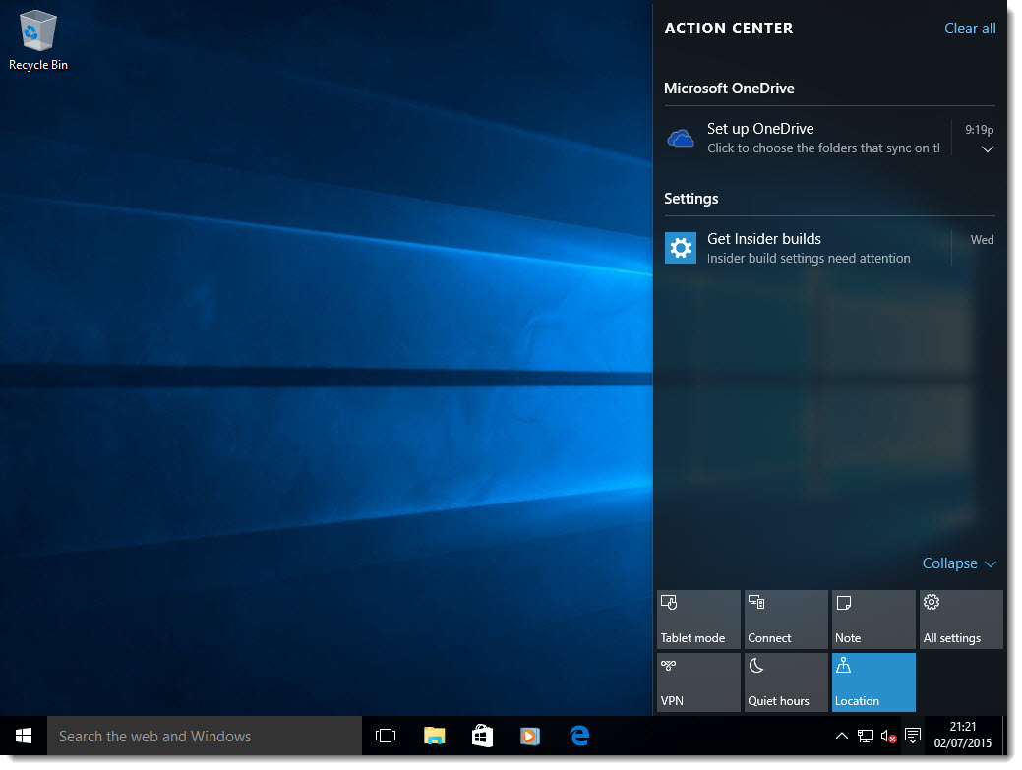Enable Quiet hours

[x=785, y=681]
